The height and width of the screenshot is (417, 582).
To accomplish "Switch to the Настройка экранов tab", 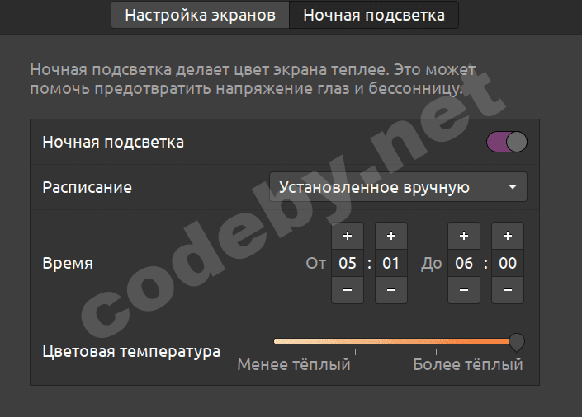I will point(200,15).
